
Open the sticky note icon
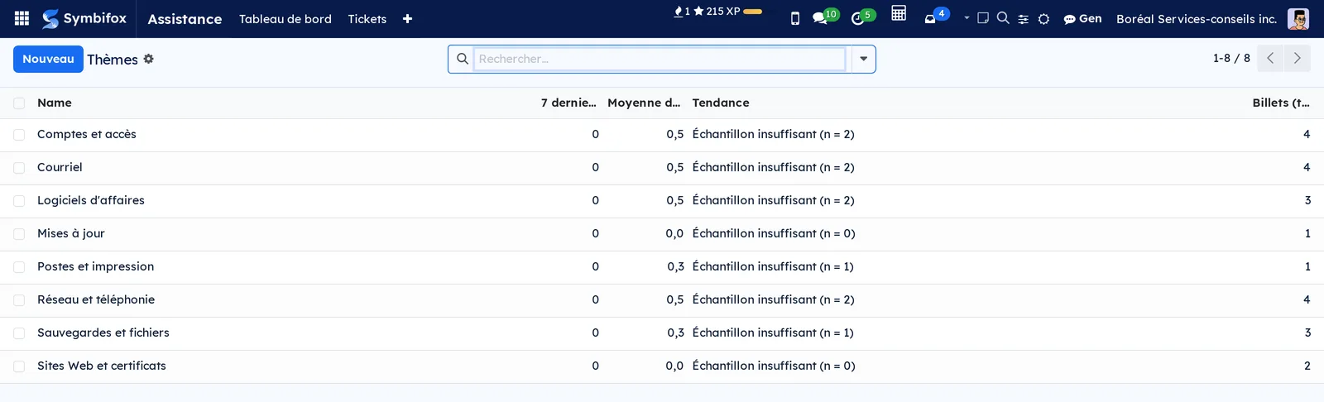coord(983,18)
